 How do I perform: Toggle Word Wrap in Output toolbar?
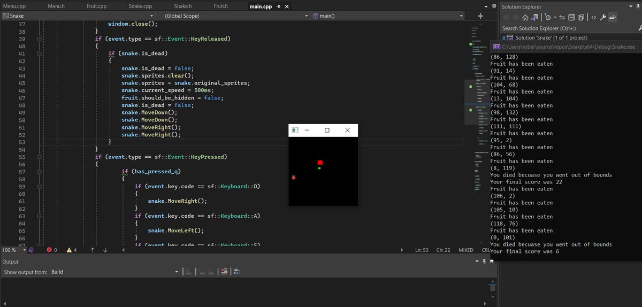pyautogui.click(x=237, y=272)
